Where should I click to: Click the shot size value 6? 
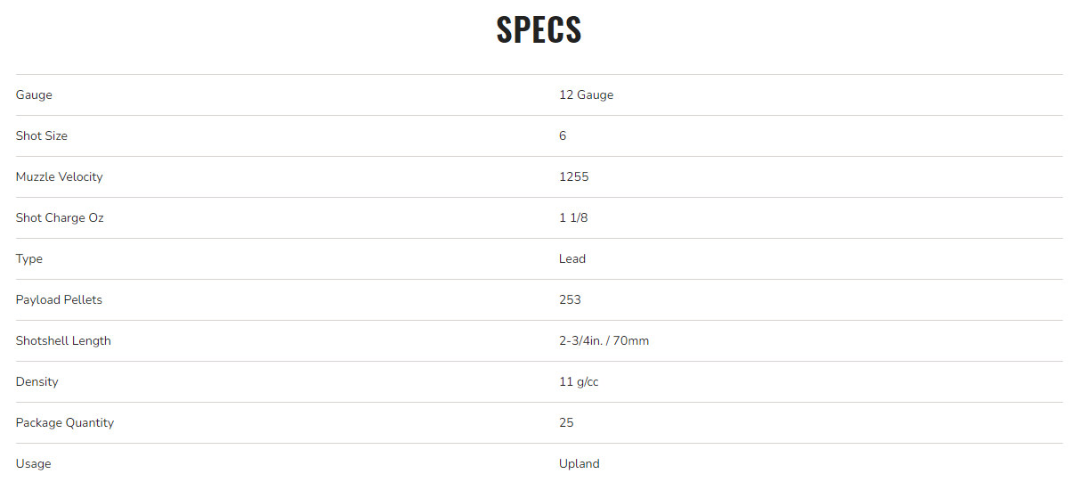[563, 136]
